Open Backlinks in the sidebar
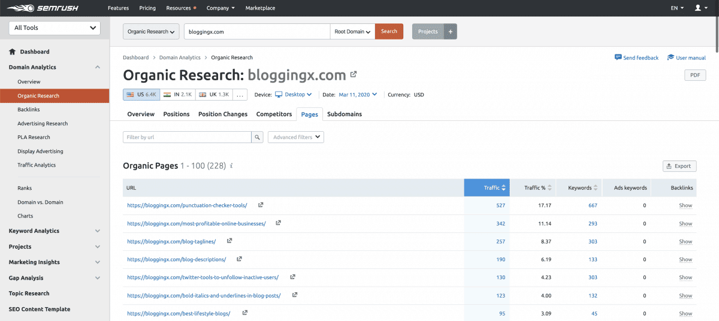The width and height of the screenshot is (719, 321). click(29, 110)
